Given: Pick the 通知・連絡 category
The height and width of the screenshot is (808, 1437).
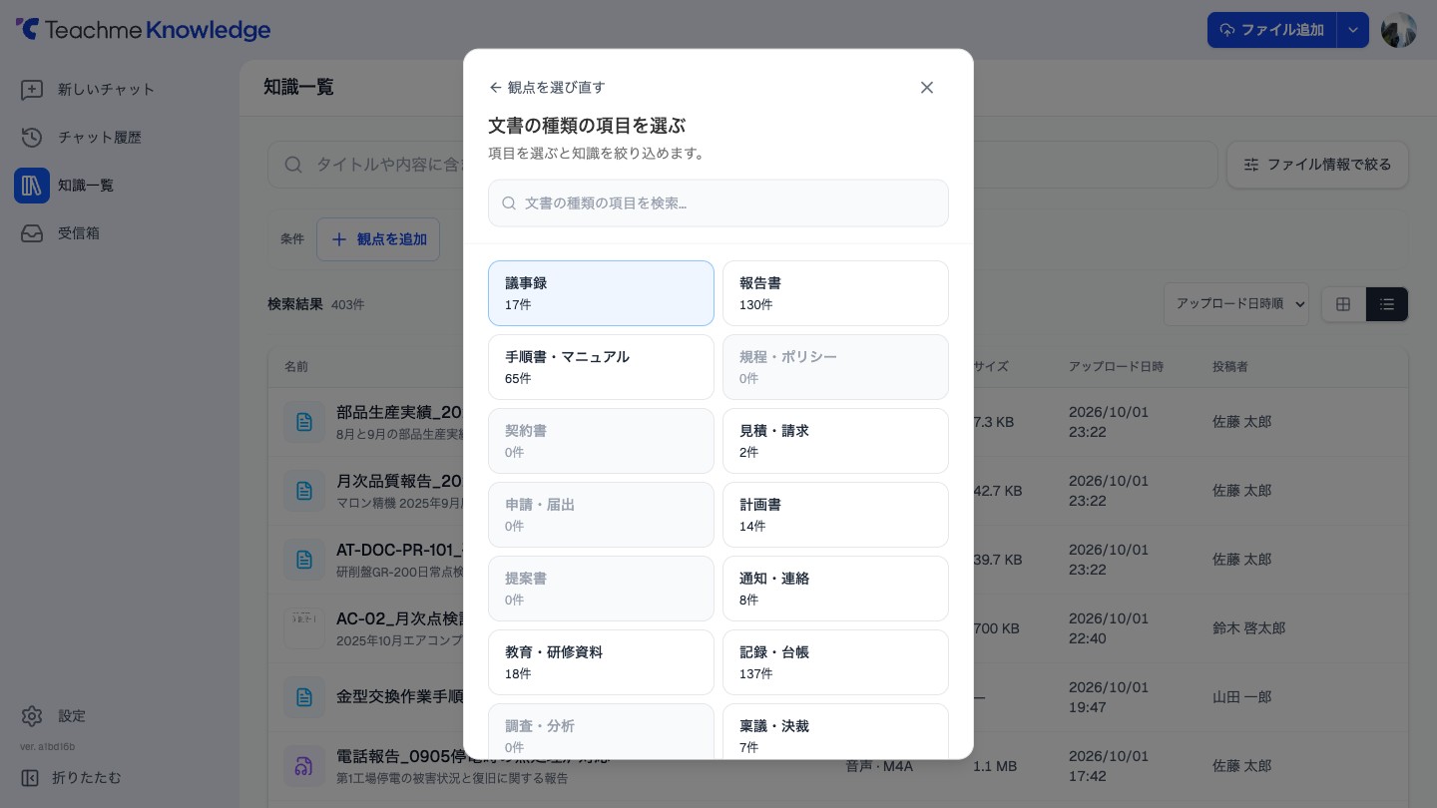Looking at the screenshot, I should click(835, 589).
